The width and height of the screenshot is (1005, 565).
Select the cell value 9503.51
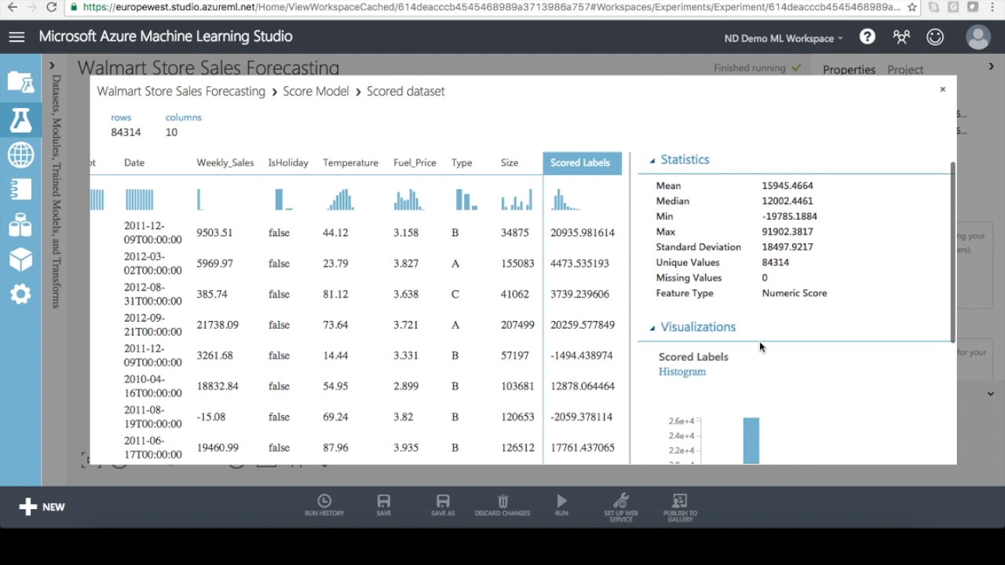[x=214, y=233]
